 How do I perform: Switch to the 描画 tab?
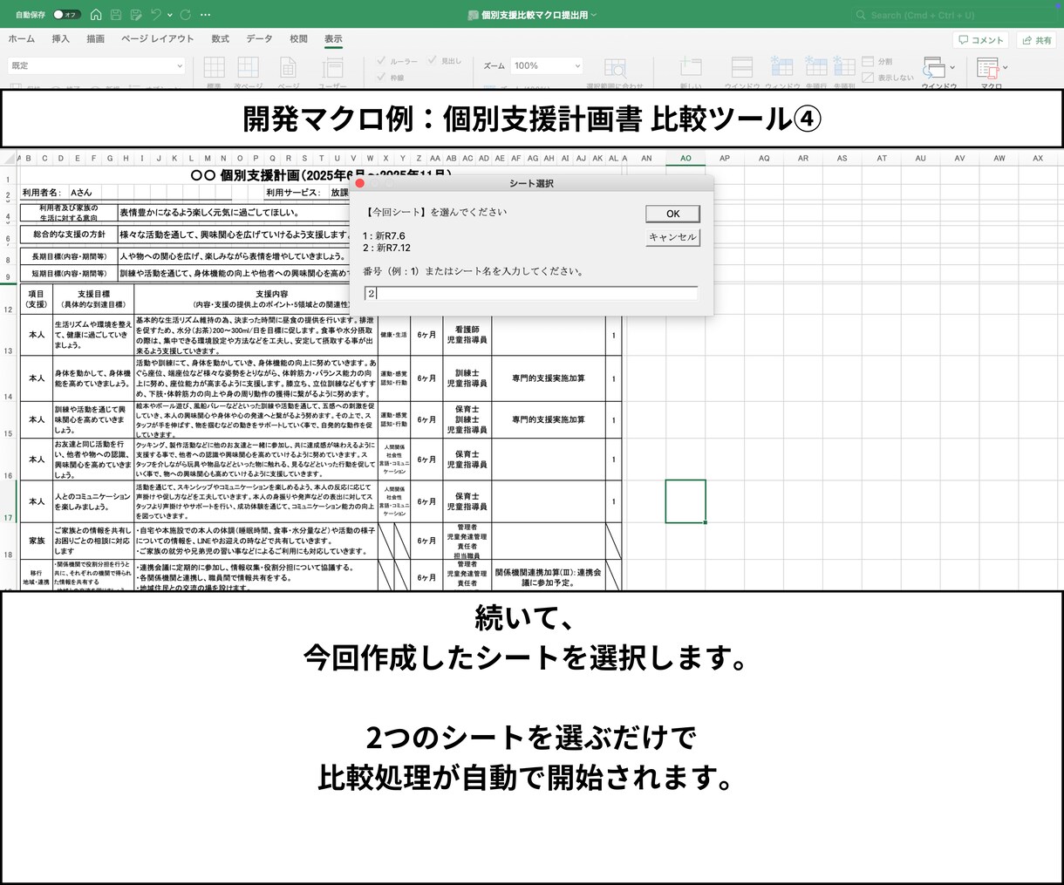pyautogui.click(x=95, y=39)
